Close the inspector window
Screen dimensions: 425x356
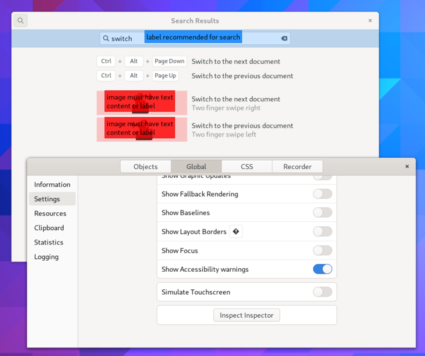pyautogui.click(x=407, y=166)
